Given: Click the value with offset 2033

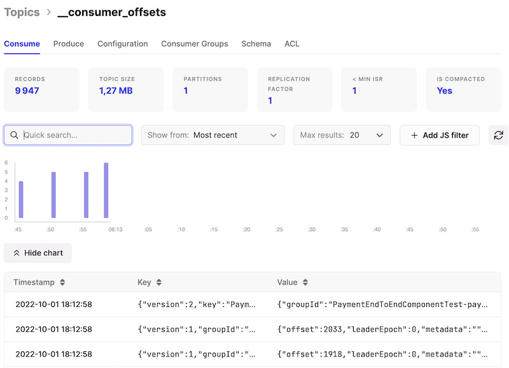Looking at the screenshot, I should point(382,329).
